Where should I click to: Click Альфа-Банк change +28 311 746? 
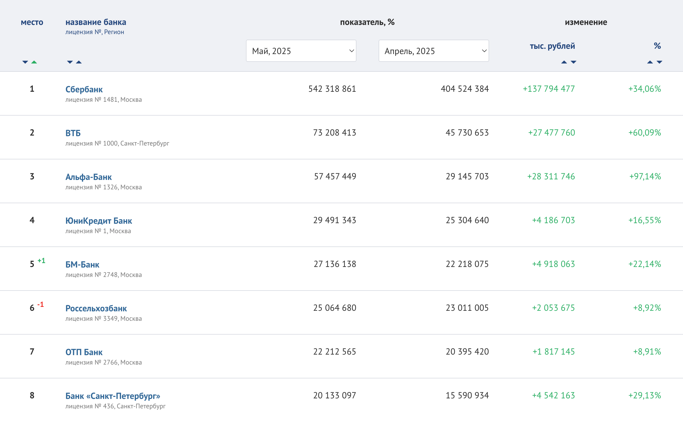click(x=551, y=176)
